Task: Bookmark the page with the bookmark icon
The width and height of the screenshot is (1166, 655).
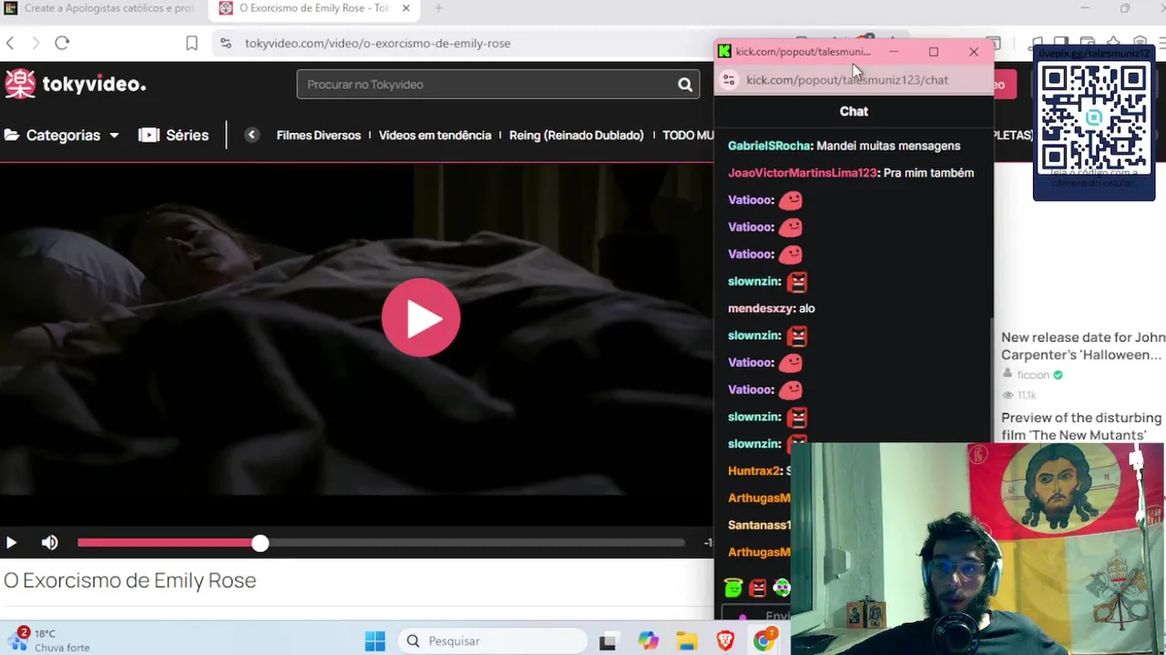Action: 191,43
